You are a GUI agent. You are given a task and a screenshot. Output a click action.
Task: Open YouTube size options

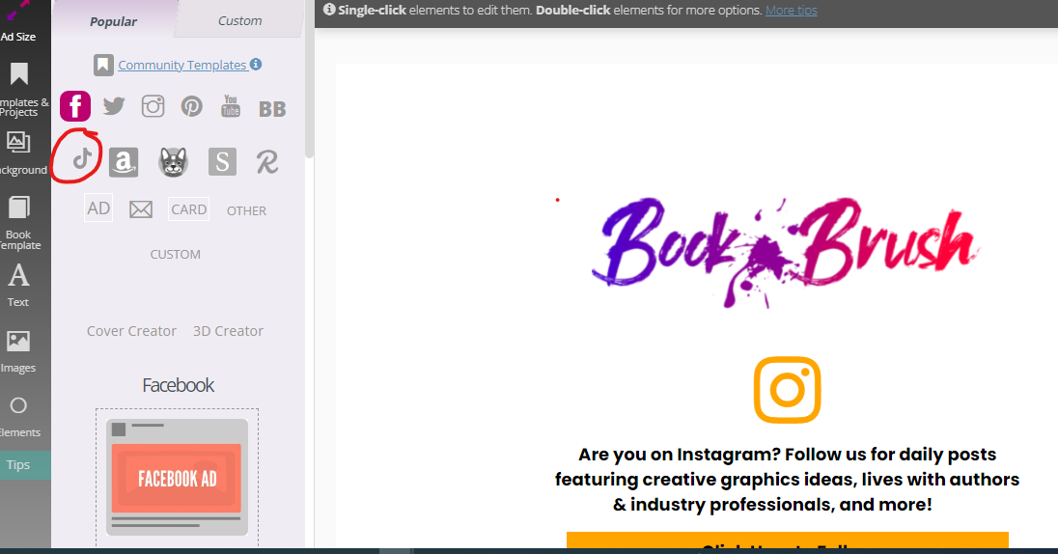click(231, 106)
